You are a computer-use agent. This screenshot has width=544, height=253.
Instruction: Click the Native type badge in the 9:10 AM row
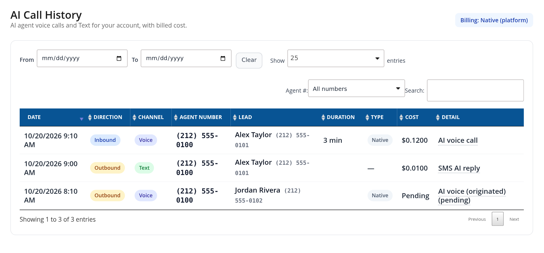[x=380, y=140]
